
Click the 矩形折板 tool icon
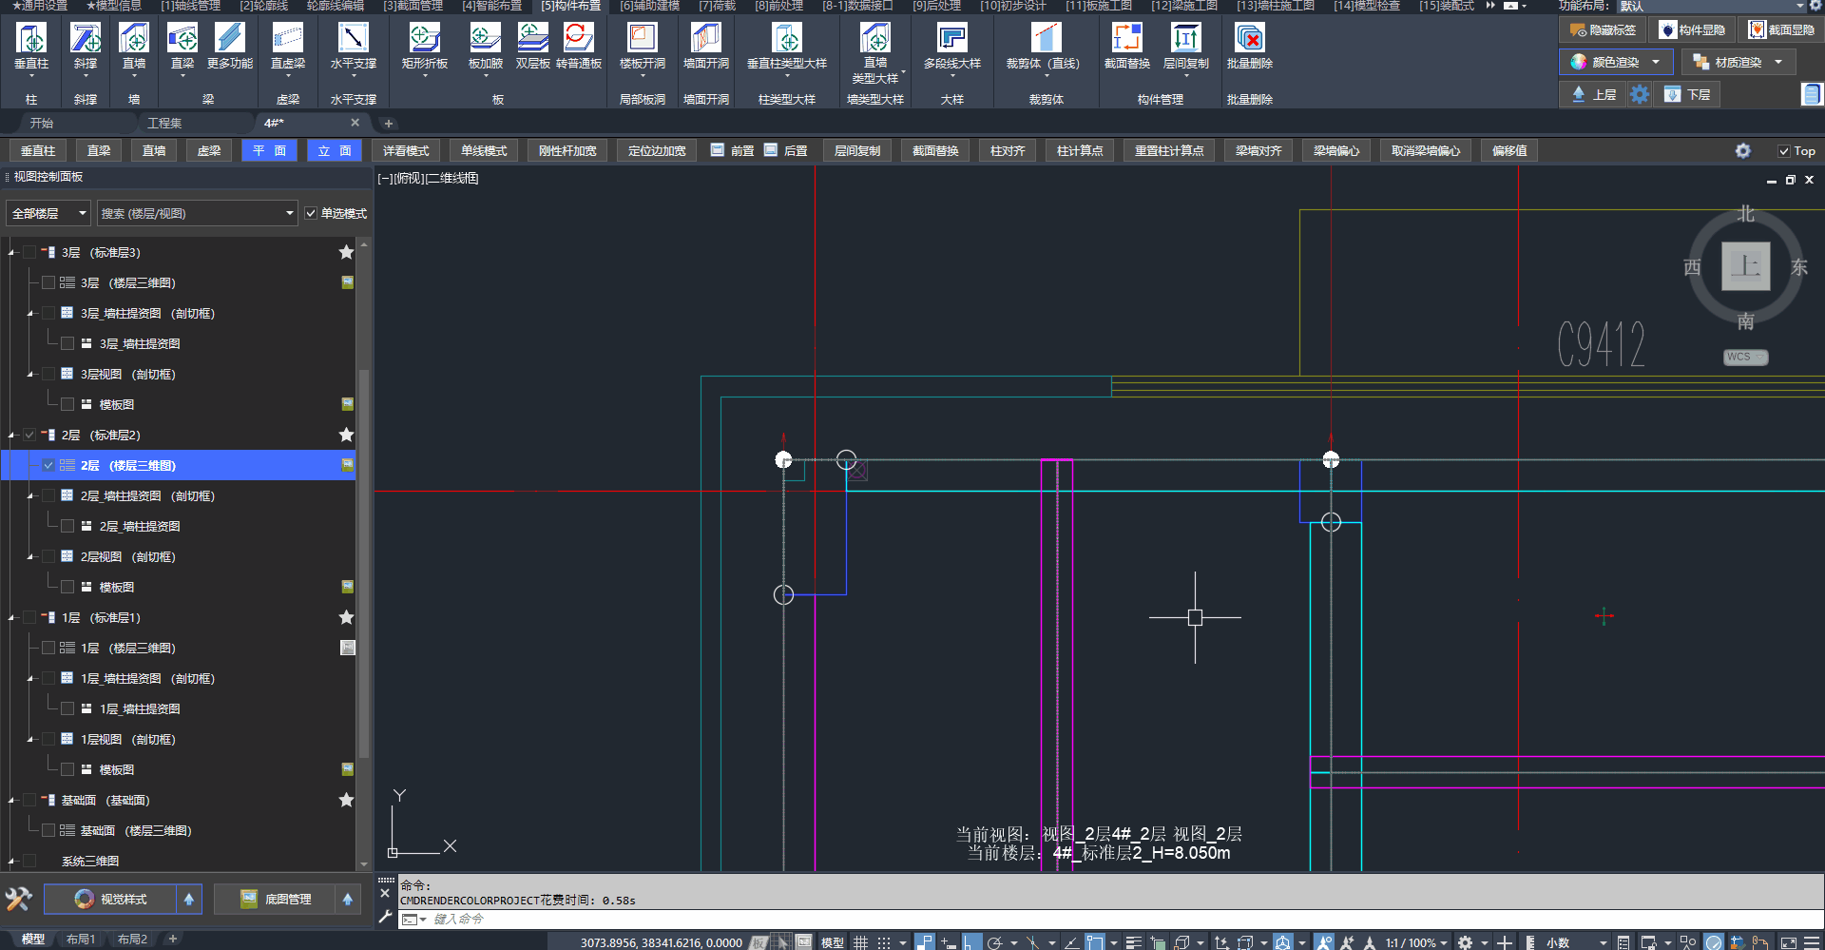click(424, 39)
